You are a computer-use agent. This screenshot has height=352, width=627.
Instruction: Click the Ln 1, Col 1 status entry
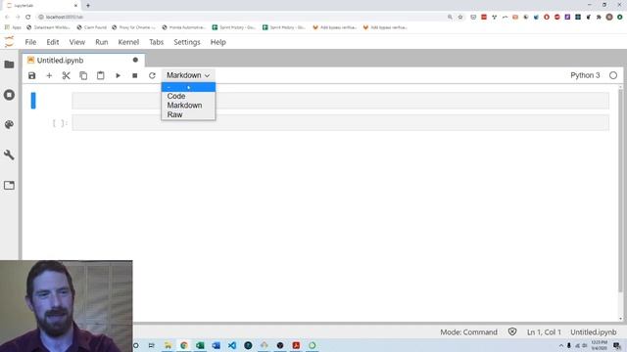coord(544,332)
